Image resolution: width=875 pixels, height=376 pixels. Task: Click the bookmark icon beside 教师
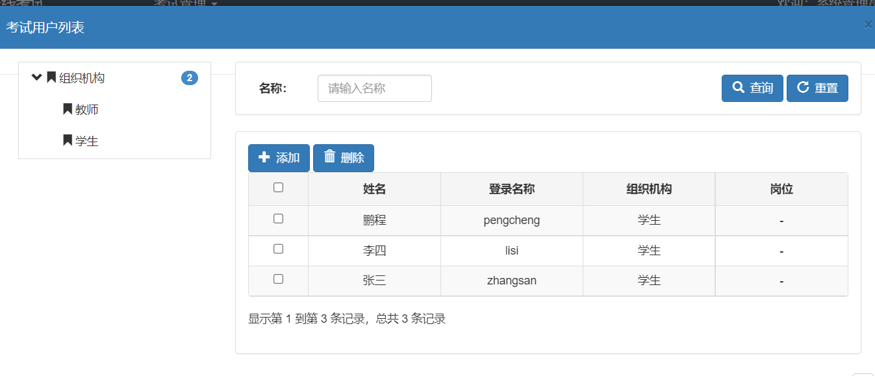pyautogui.click(x=68, y=108)
